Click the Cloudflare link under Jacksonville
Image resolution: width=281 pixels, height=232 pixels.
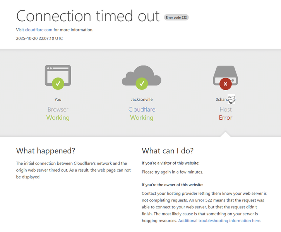pos(142,110)
